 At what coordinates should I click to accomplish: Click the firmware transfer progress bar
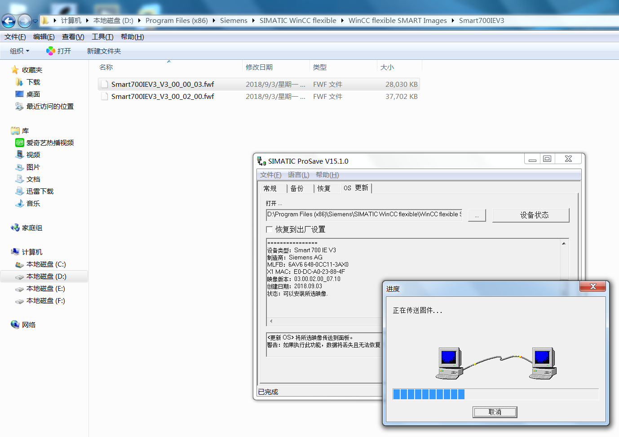coord(495,394)
